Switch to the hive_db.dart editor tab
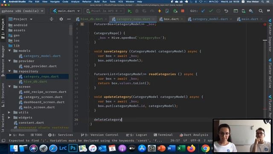This screenshot has width=273, height=154. pos(92,19)
